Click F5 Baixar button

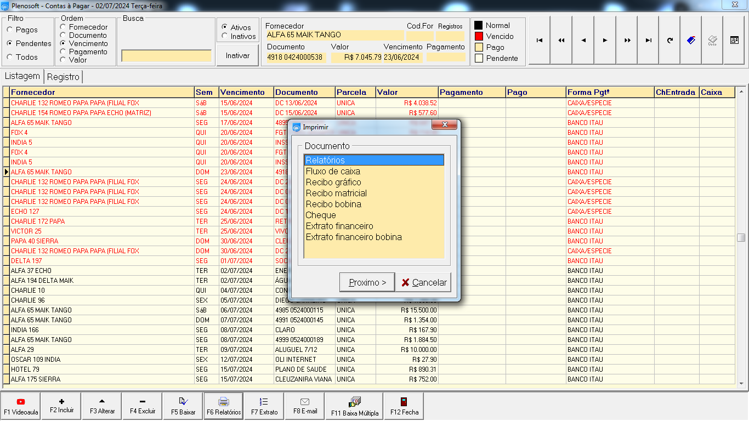click(183, 406)
